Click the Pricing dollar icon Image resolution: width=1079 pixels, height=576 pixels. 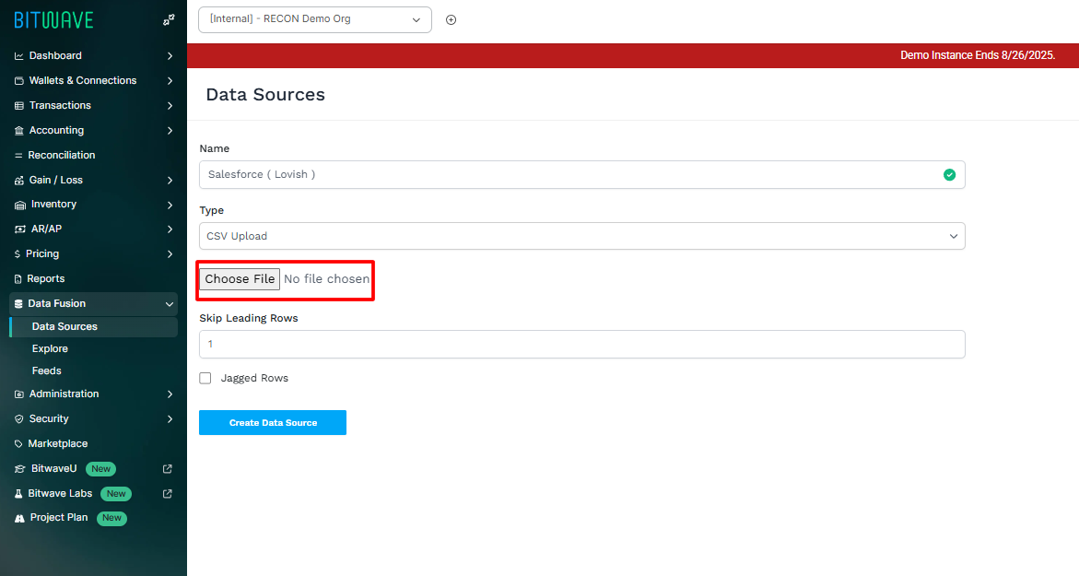tap(18, 254)
